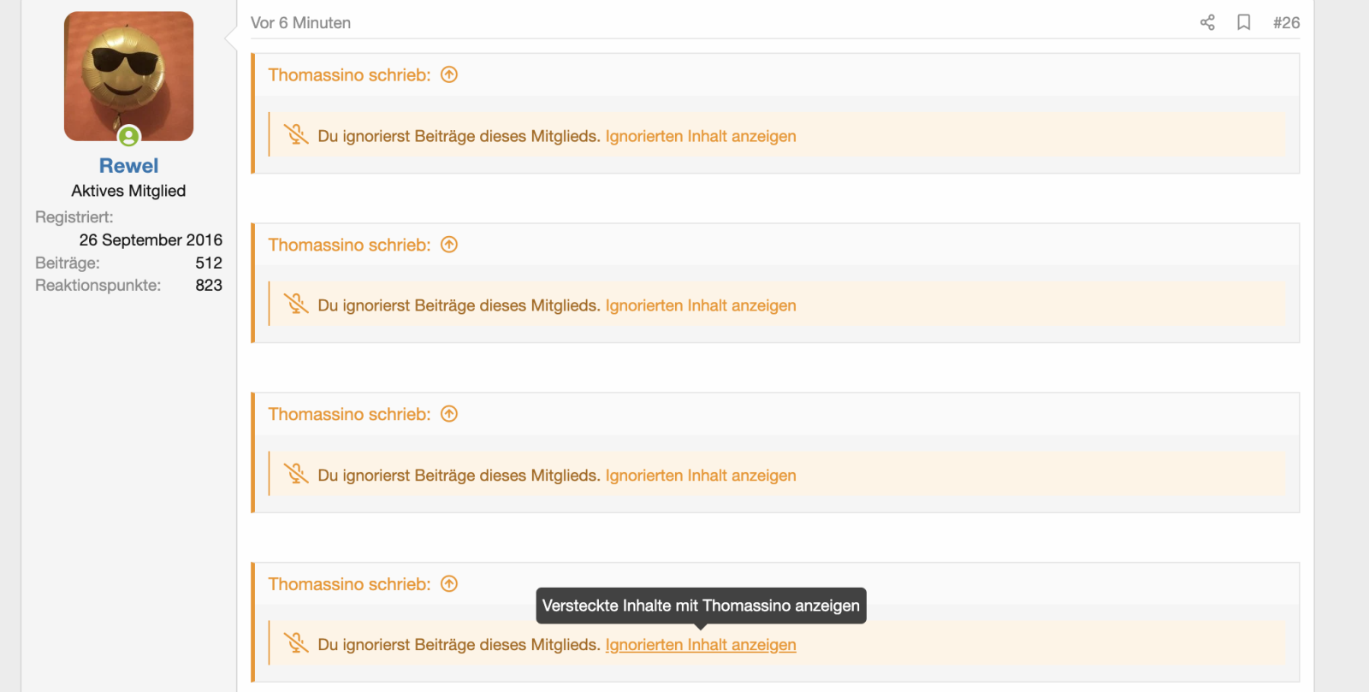Reveal ignored content in the second quote

click(700, 305)
